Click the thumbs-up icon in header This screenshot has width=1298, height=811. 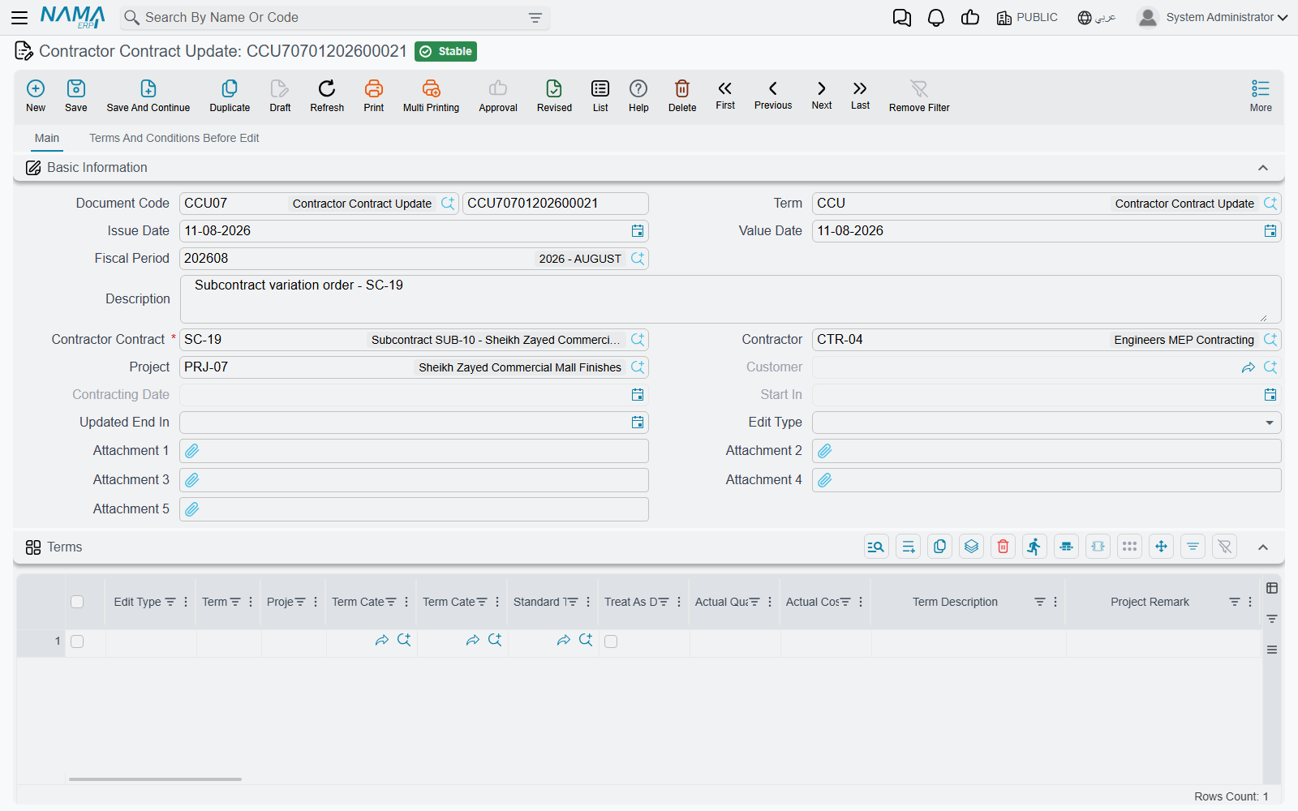tap(970, 18)
